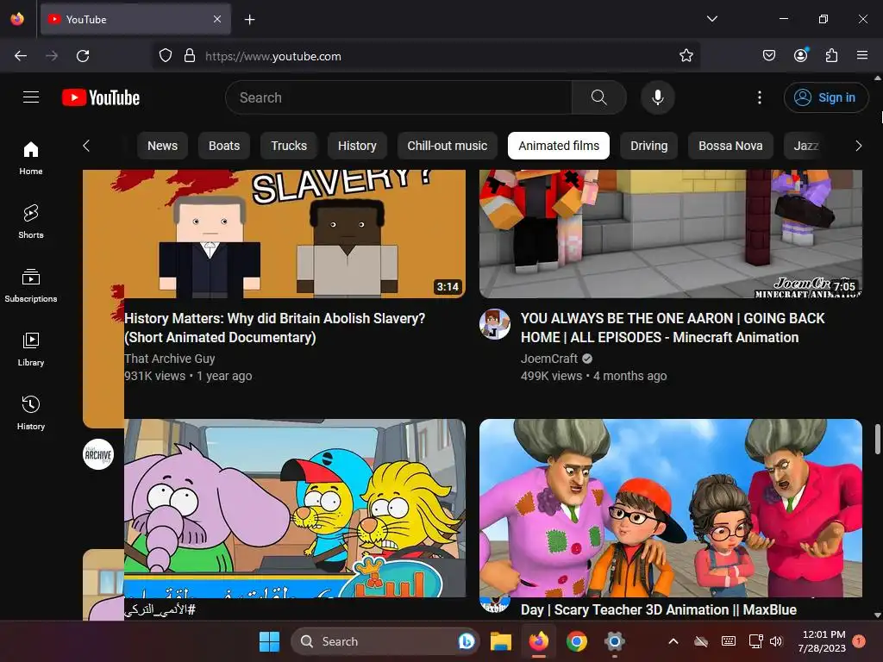883x662 pixels.
Task: Open Scary Teacher 3D Animation title
Action: click(658, 609)
